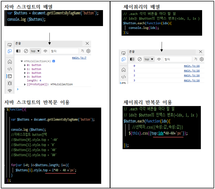
Task: Open main.js:16 link for output 3
Action: pos(192,80)
